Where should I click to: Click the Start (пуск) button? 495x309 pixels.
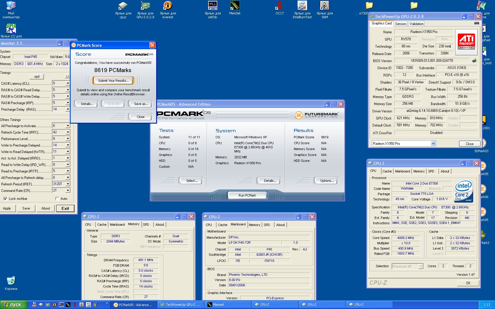pos(14,305)
